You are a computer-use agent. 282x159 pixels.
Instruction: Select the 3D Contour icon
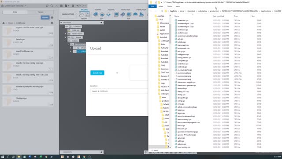click(135, 14)
